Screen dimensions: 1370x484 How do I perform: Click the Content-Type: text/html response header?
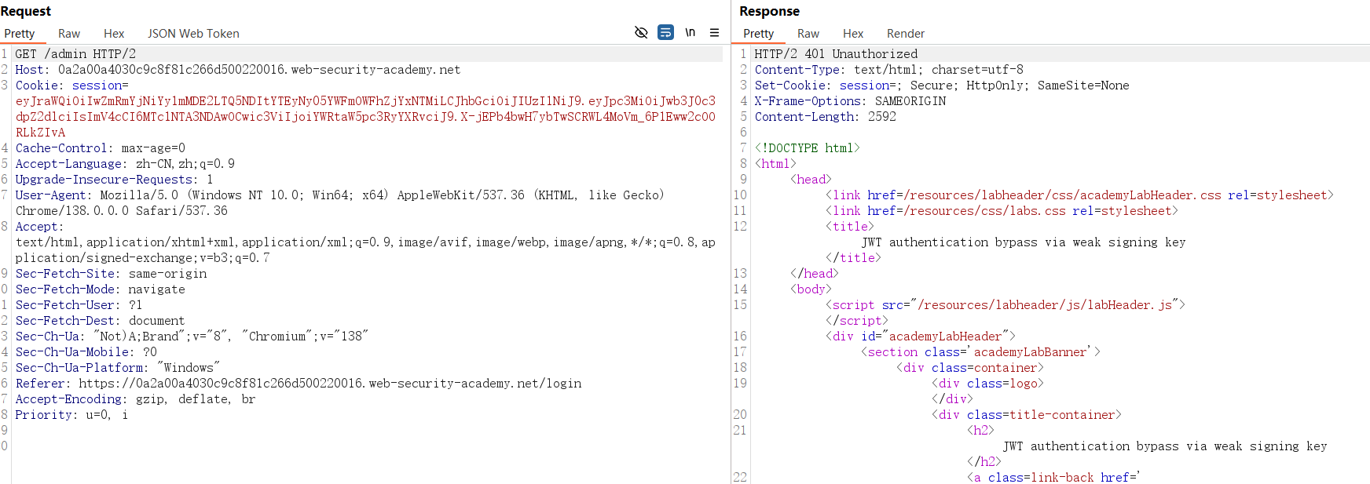(889, 70)
